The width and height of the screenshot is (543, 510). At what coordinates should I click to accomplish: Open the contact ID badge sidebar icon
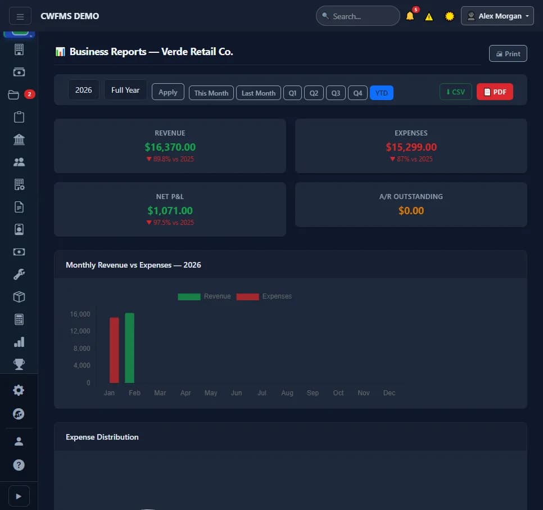click(x=19, y=229)
